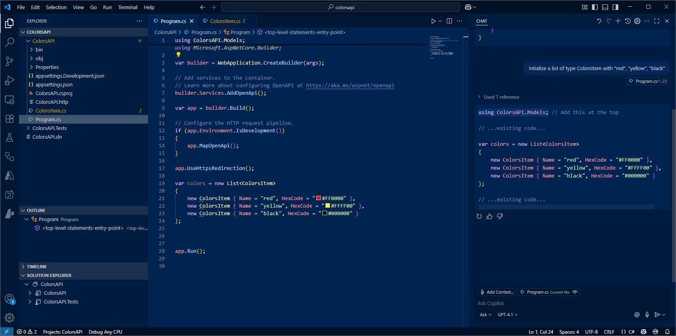Open the Search view
676x336 pixels.
coord(10,42)
